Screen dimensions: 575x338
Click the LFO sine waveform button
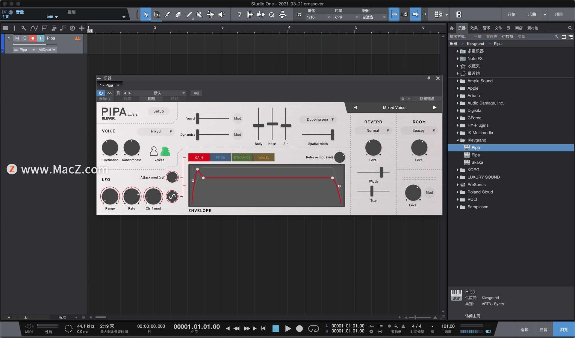(x=172, y=196)
